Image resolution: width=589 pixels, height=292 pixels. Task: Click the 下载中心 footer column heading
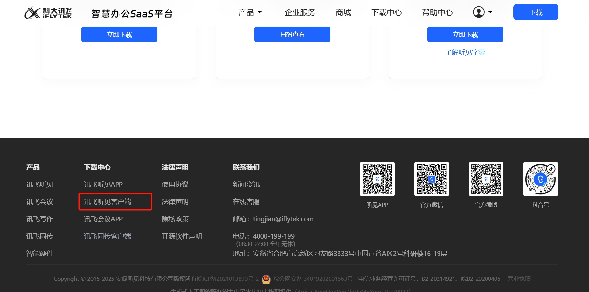click(97, 167)
